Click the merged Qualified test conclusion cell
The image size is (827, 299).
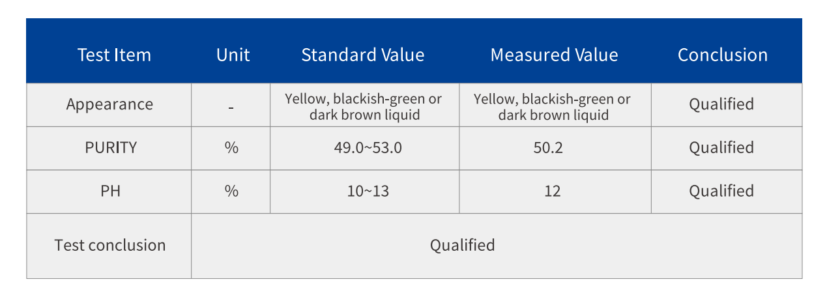pyautogui.click(x=462, y=246)
